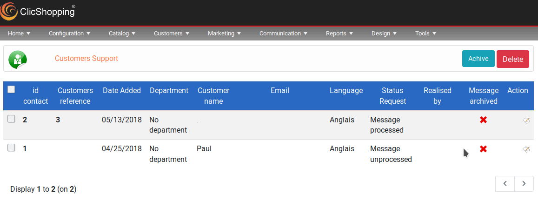Expand the Customers dropdown menu
538x201 pixels.
click(172, 33)
